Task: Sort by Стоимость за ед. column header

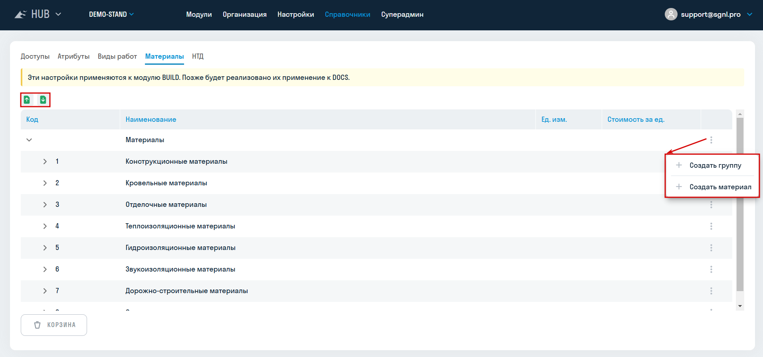Action: 636,119
